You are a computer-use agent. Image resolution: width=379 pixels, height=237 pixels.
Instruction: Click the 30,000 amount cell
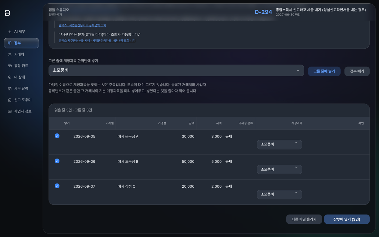[188, 137]
